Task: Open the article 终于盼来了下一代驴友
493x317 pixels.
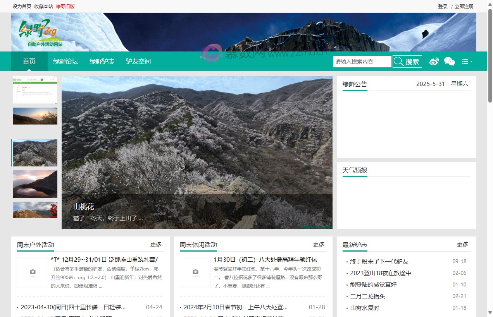Action: [x=380, y=261]
